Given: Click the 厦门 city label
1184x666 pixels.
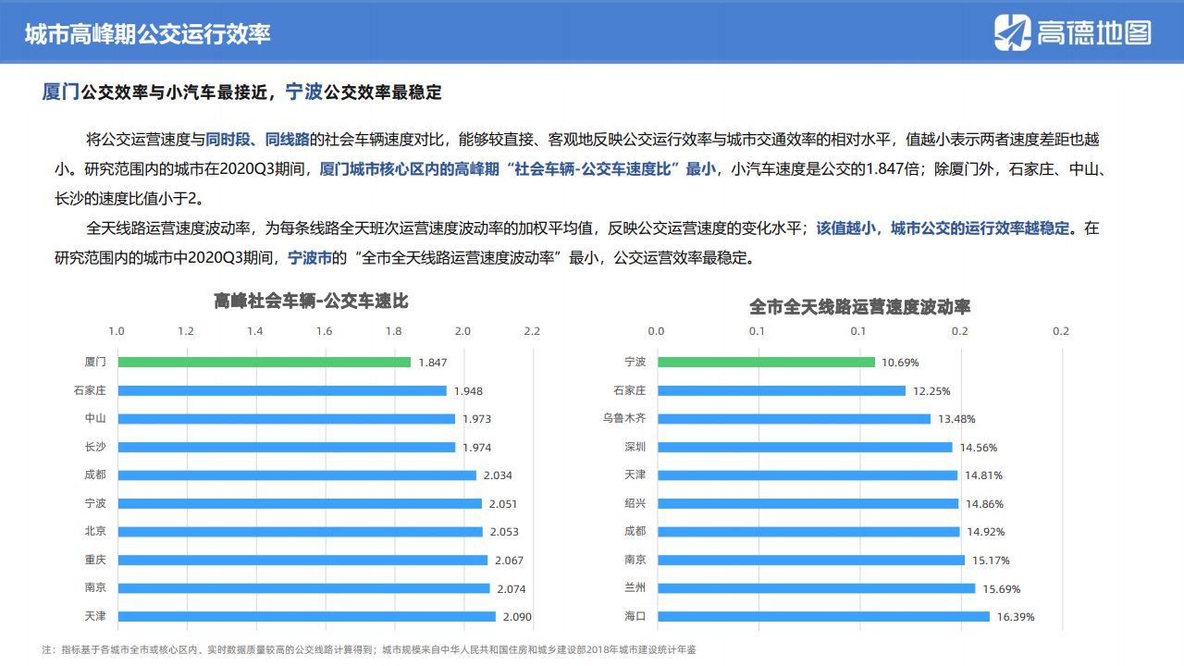Looking at the screenshot, I should pyautogui.click(x=95, y=363).
